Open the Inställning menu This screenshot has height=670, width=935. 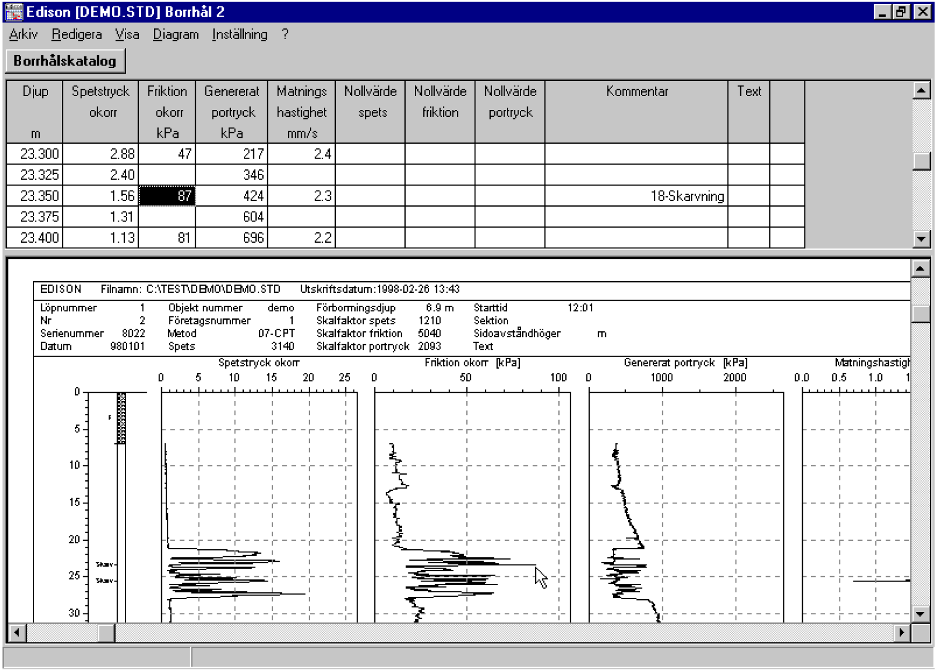pyautogui.click(x=239, y=35)
